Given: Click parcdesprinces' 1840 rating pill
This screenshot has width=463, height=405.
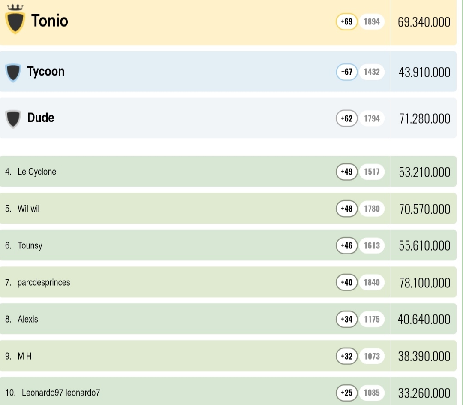Looking at the screenshot, I should [372, 282].
